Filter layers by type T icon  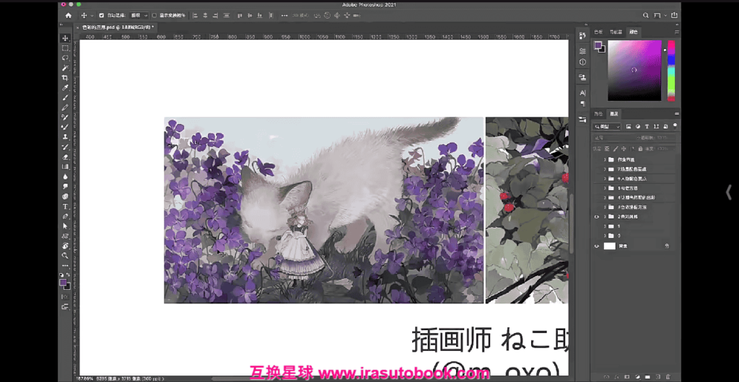tap(647, 127)
